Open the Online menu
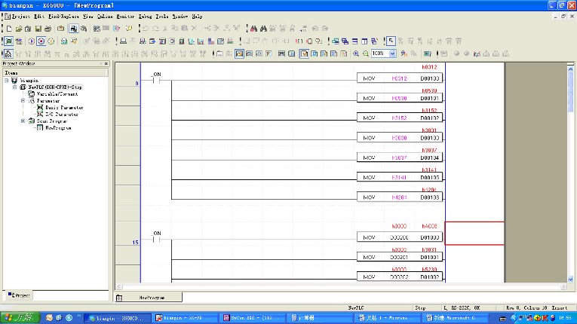The image size is (577, 324). click(x=105, y=16)
